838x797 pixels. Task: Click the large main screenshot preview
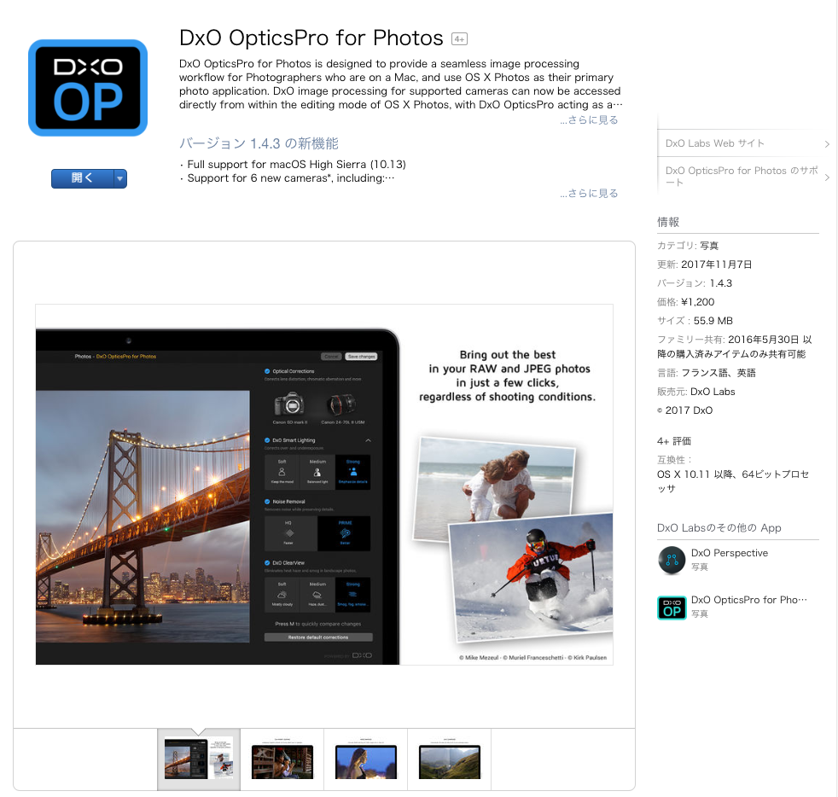click(x=324, y=484)
